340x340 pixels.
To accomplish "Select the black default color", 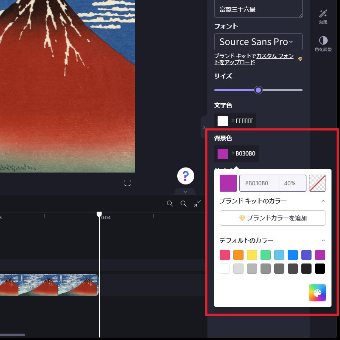I will pos(320,269).
